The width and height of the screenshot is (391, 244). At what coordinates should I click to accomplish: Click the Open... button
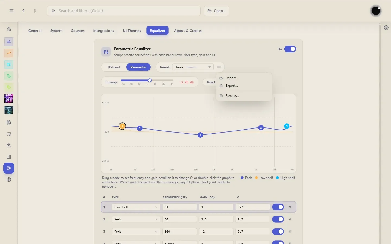(216, 11)
